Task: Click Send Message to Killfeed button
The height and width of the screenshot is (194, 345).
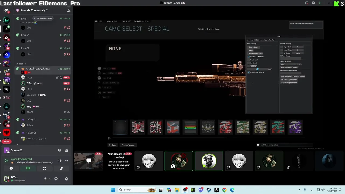Action: (289, 67)
